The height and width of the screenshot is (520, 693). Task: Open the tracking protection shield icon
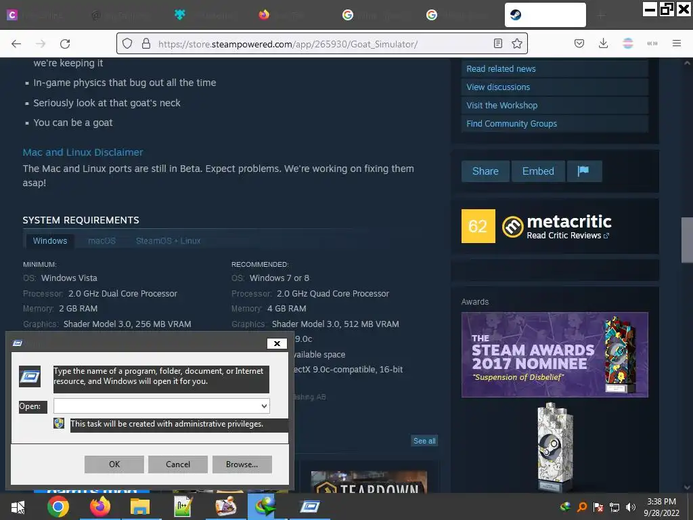(x=127, y=43)
